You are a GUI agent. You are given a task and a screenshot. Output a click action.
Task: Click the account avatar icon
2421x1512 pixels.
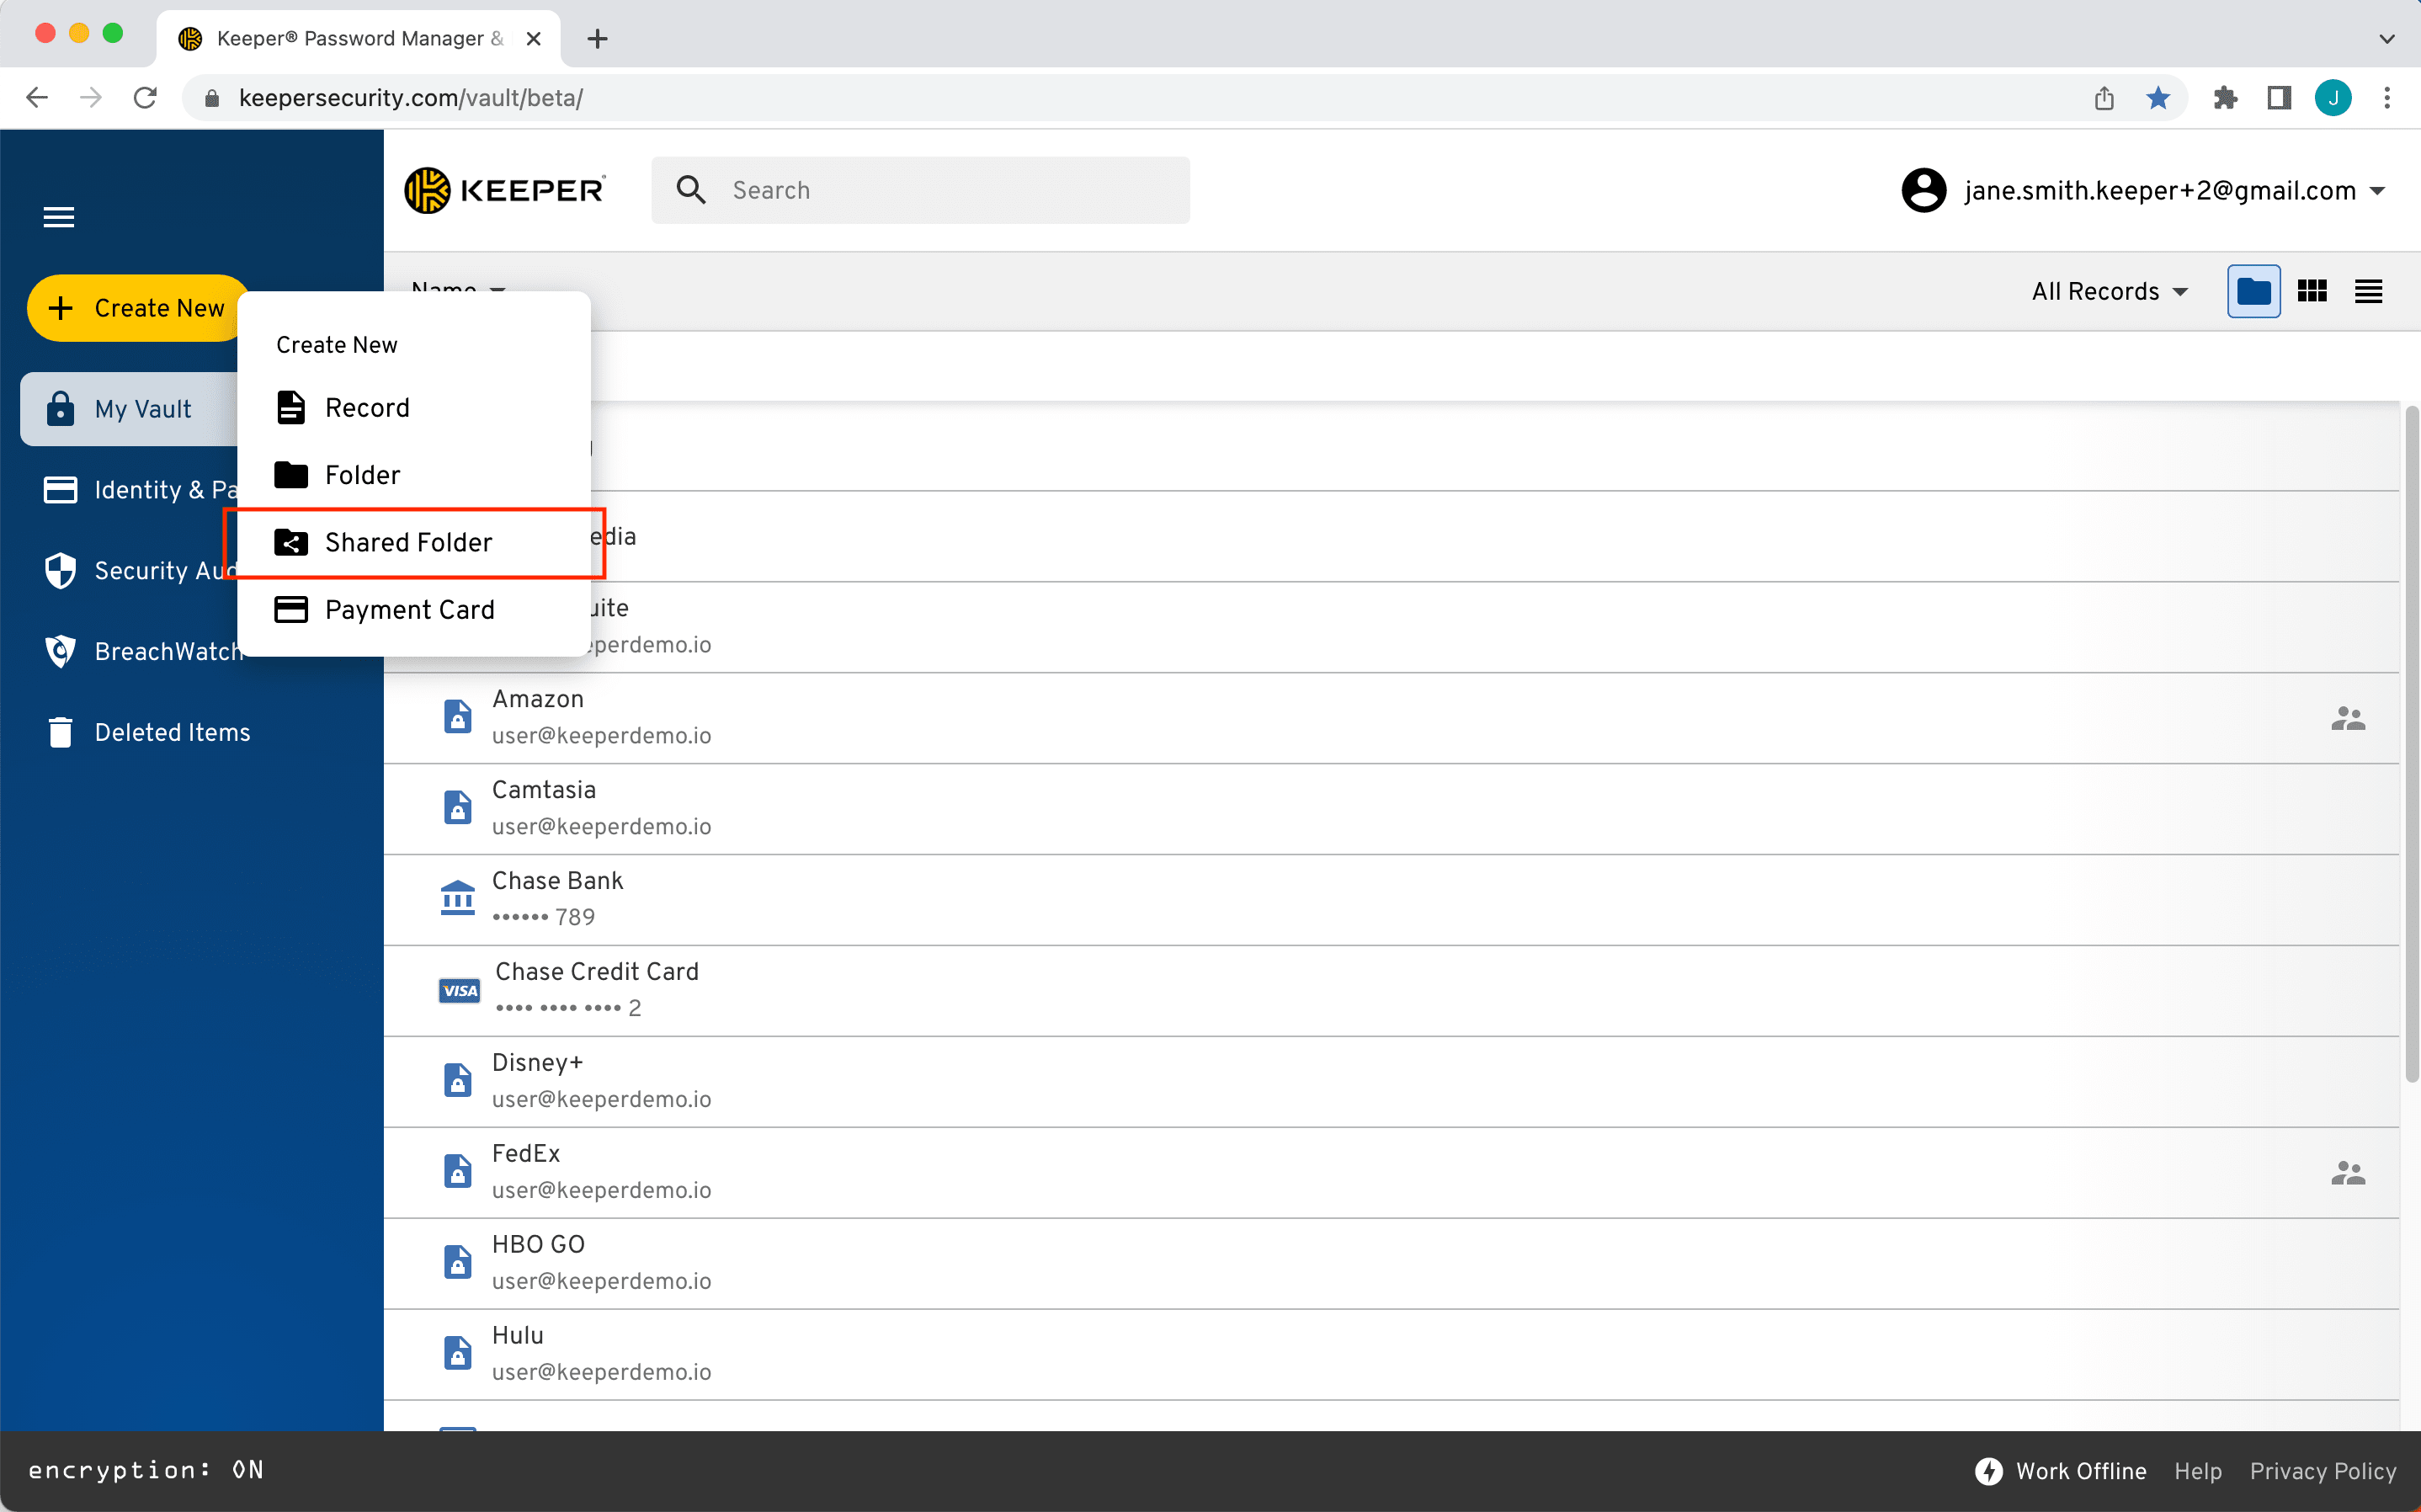(x=1923, y=190)
